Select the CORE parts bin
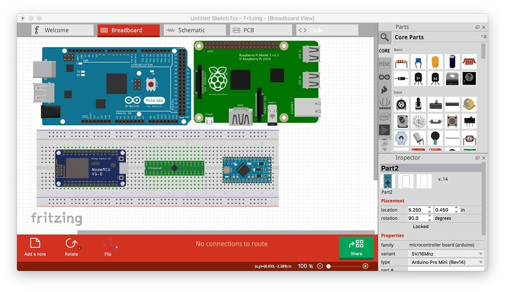The image size is (516, 292). (x=384, y=51)
